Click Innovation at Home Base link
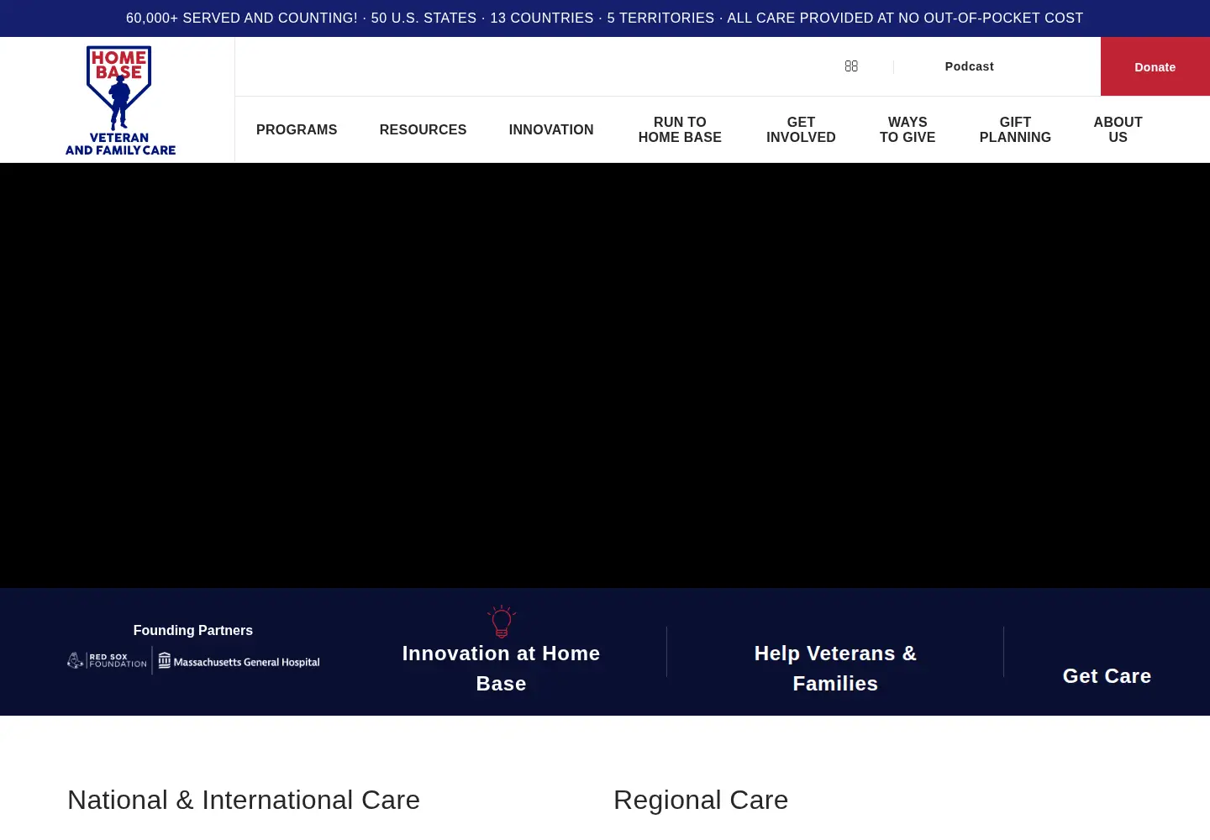The height and width of the screenshot is (840, 1210). tap(501, 669)
